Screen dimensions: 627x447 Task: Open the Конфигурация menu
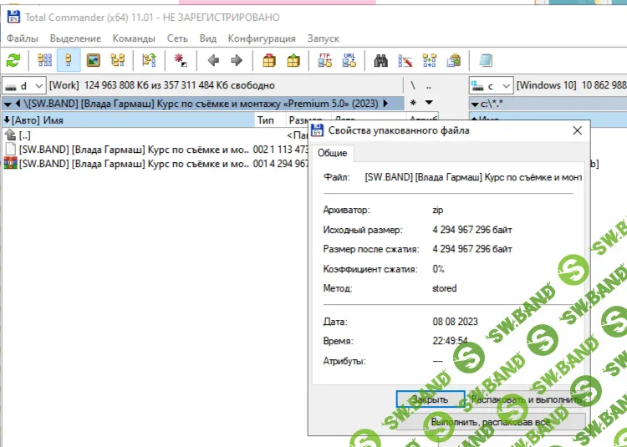(262, 38)
